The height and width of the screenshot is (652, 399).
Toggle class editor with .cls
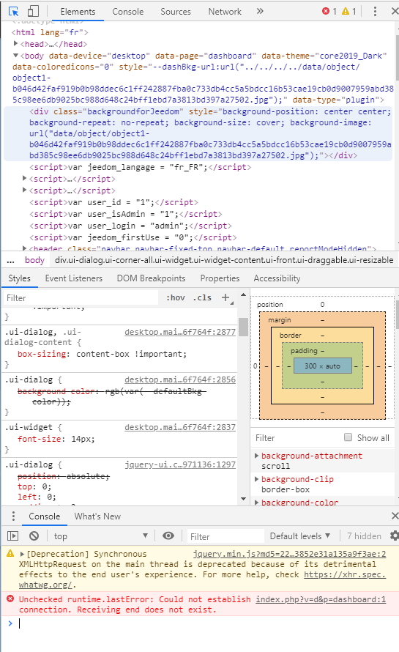pos(202,297)
